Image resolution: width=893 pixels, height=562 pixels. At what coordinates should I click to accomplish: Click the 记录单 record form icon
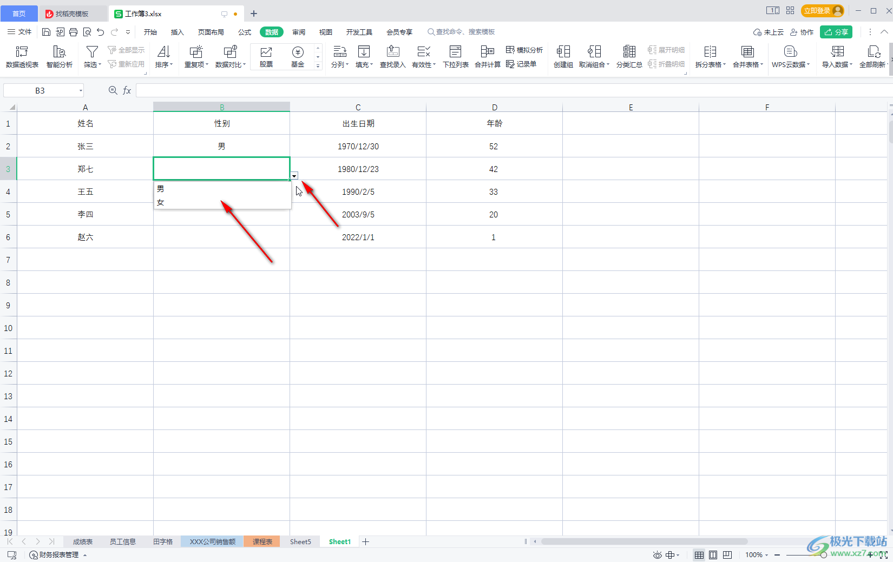coord(510,64)
